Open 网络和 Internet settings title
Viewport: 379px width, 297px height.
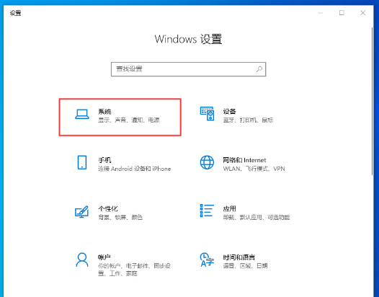pos(244,160)
